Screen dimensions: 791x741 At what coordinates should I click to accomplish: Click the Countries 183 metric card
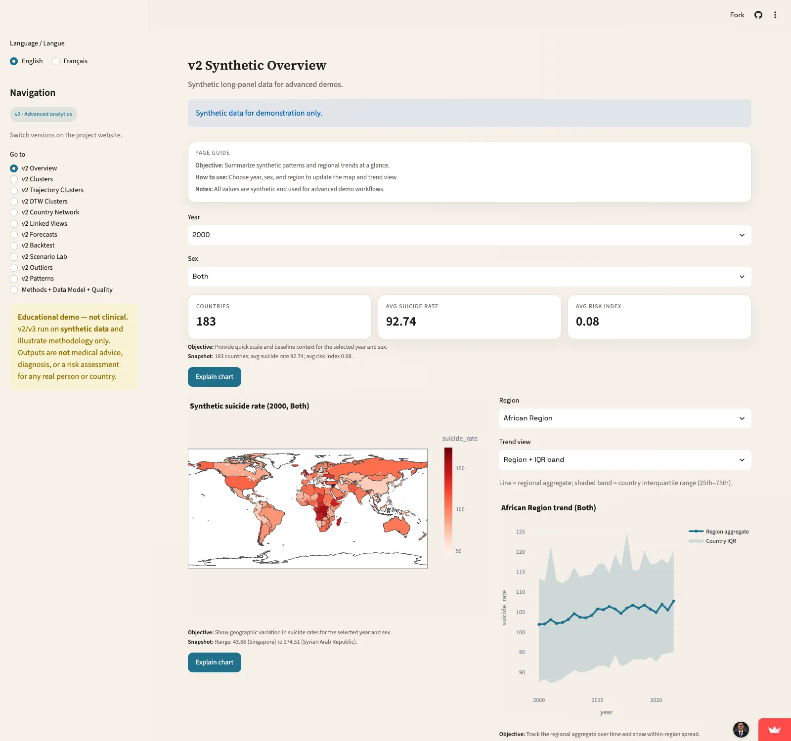tap(279, 317)
